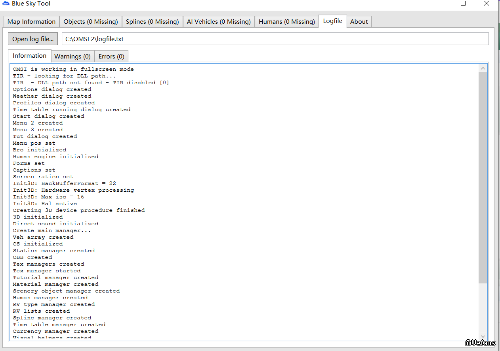This screenshot has width=500, height=351.
Task: Show the Warnings (0) sub-tab
Action: click(73, 57)
